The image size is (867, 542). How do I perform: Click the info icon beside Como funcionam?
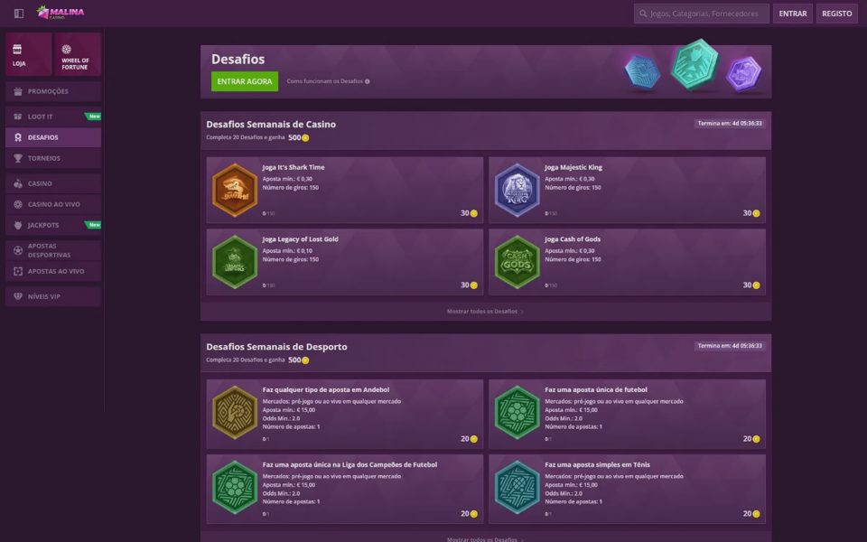[x=368, y=81]
